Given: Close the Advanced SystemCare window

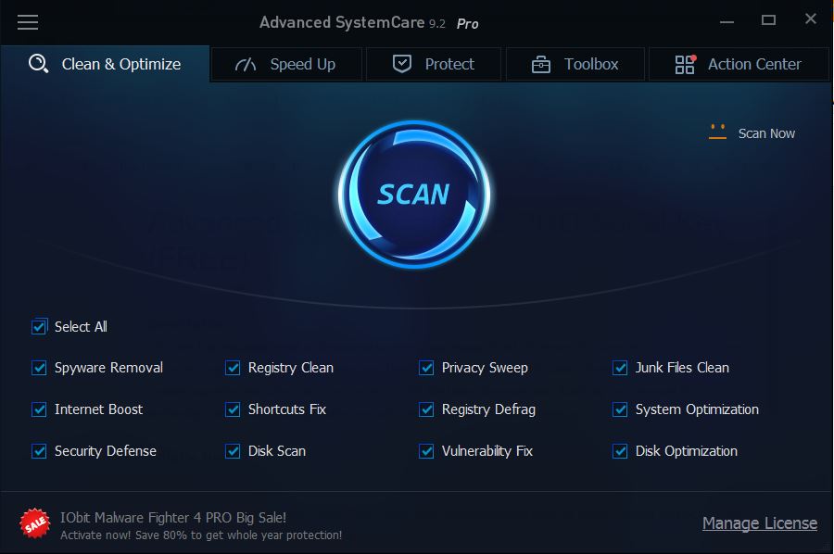Looking at the screenshot, I should pyautogui.click(x=811, y=19).
